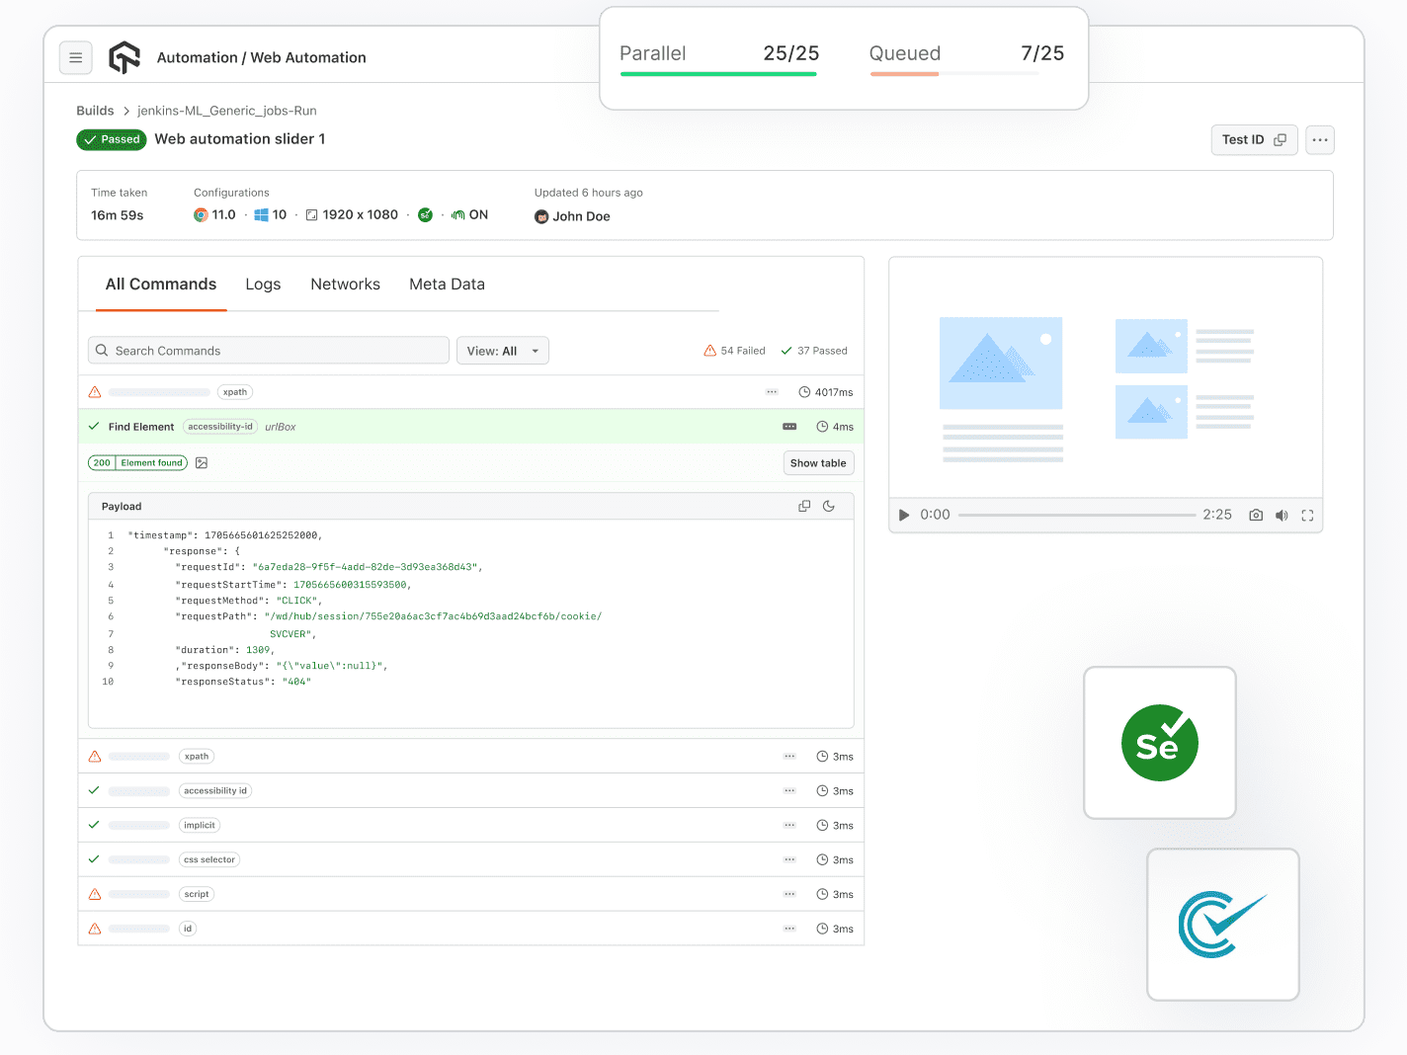
Task: Toggle dark mode in Payload panel
Action: (829, 506)
